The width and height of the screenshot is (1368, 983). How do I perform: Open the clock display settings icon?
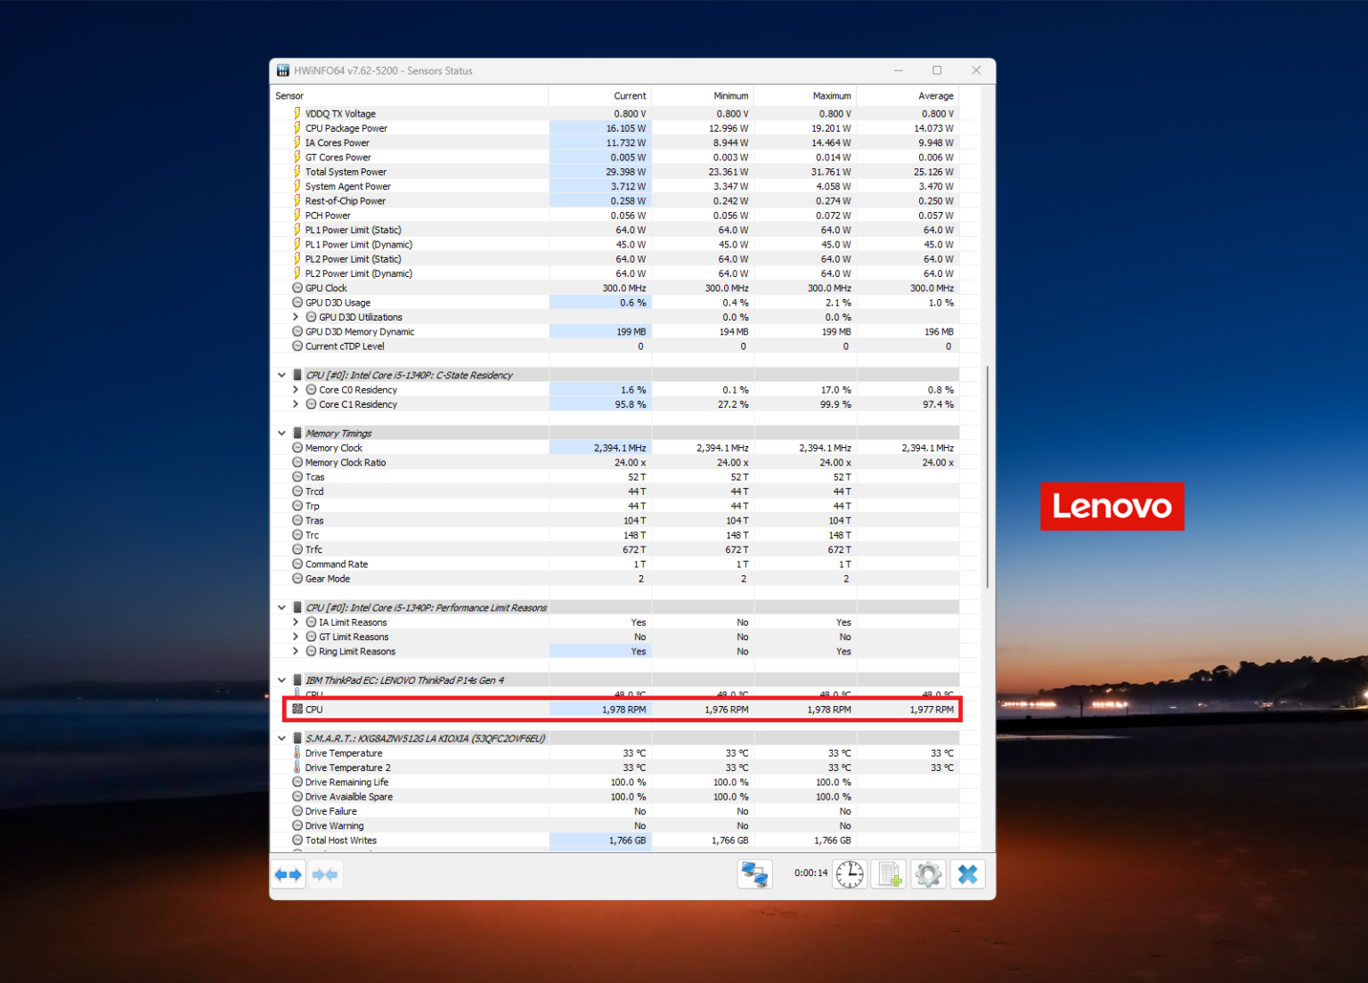click(849, 873)
